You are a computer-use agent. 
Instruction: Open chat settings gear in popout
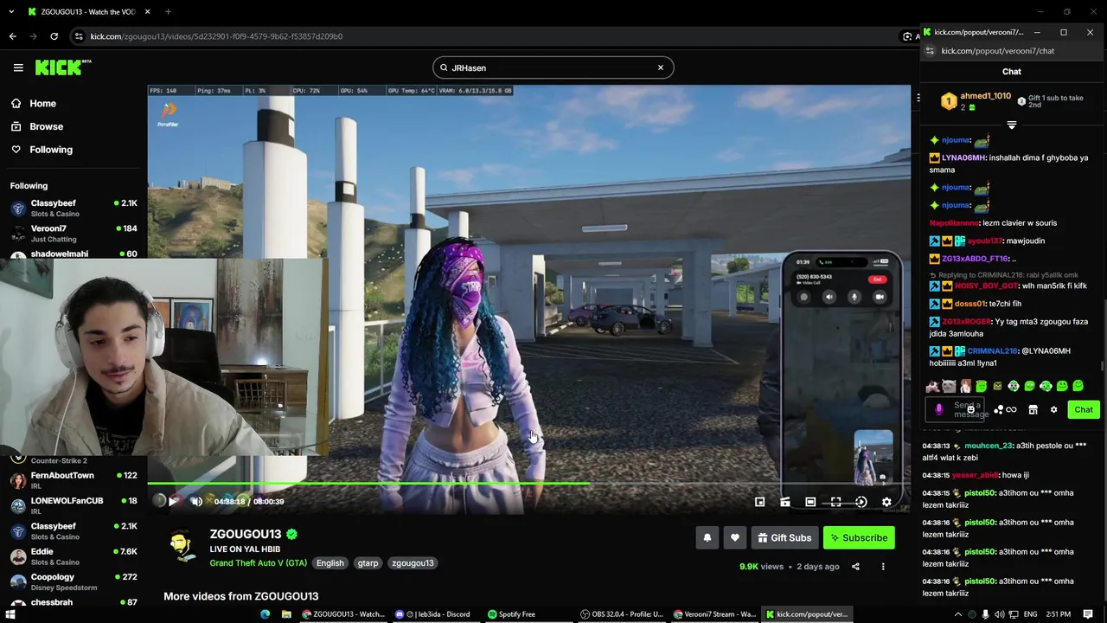(x=1053, y=410)
